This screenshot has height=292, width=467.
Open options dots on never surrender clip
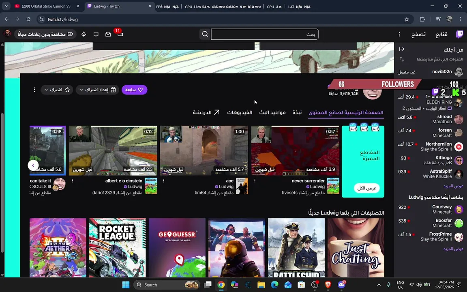point(255,180)
